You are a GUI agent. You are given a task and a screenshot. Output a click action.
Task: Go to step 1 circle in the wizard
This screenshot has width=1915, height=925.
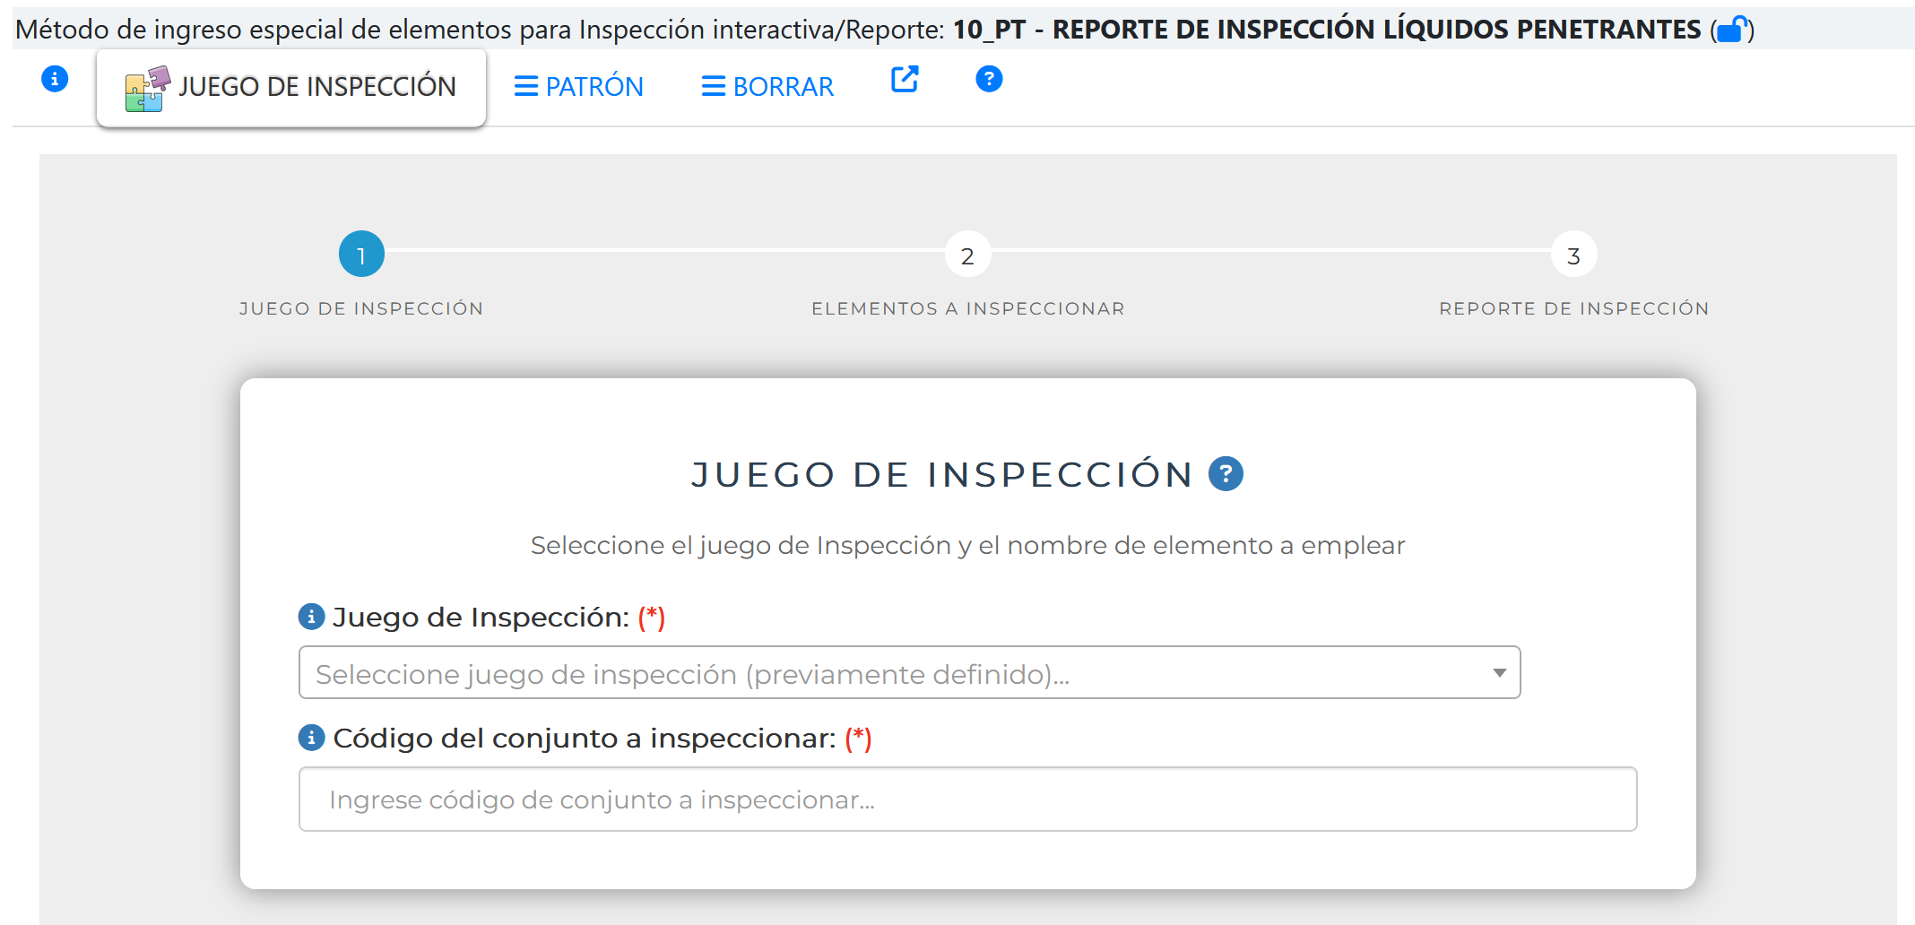[x=361, y=255]
